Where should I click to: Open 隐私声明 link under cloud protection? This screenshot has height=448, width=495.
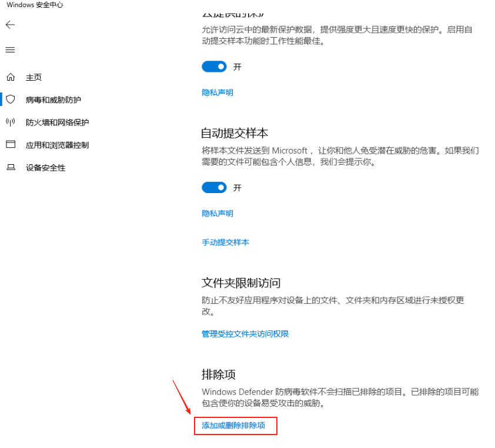pyautogui.click(x=218, y=92)
